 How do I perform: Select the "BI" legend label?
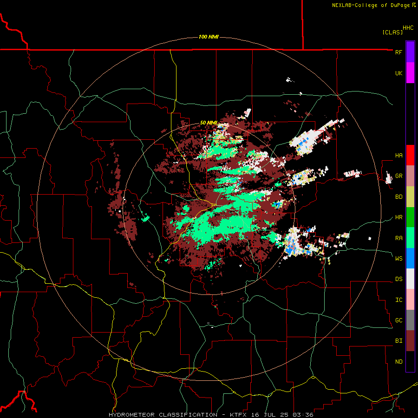coord(398,341)
